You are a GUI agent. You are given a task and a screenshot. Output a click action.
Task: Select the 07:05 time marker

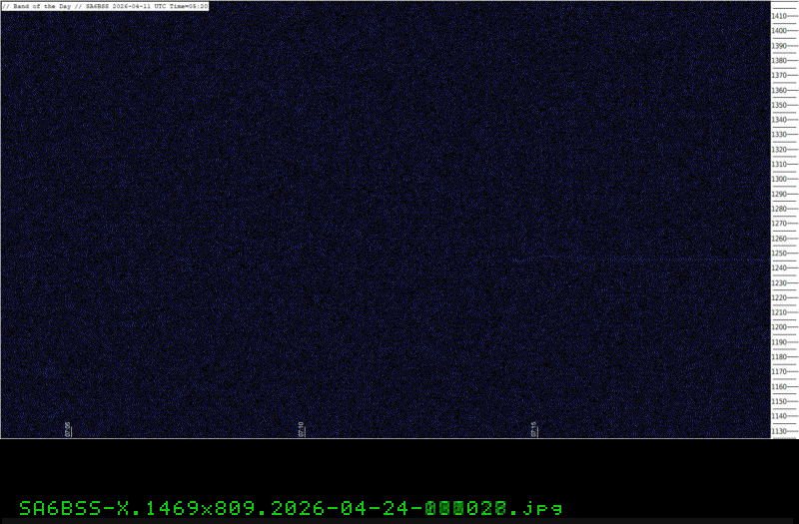pyautogui.click(x=68, y=429)
